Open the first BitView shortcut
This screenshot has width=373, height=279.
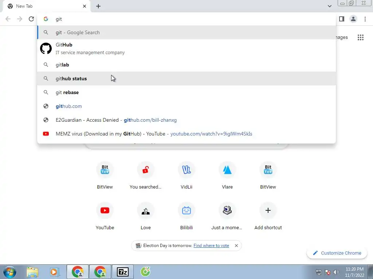pos(105,175)
